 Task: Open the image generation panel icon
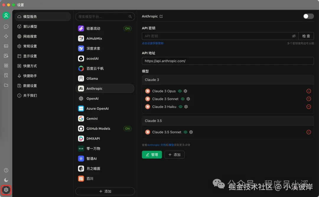[x=6, y=46]
